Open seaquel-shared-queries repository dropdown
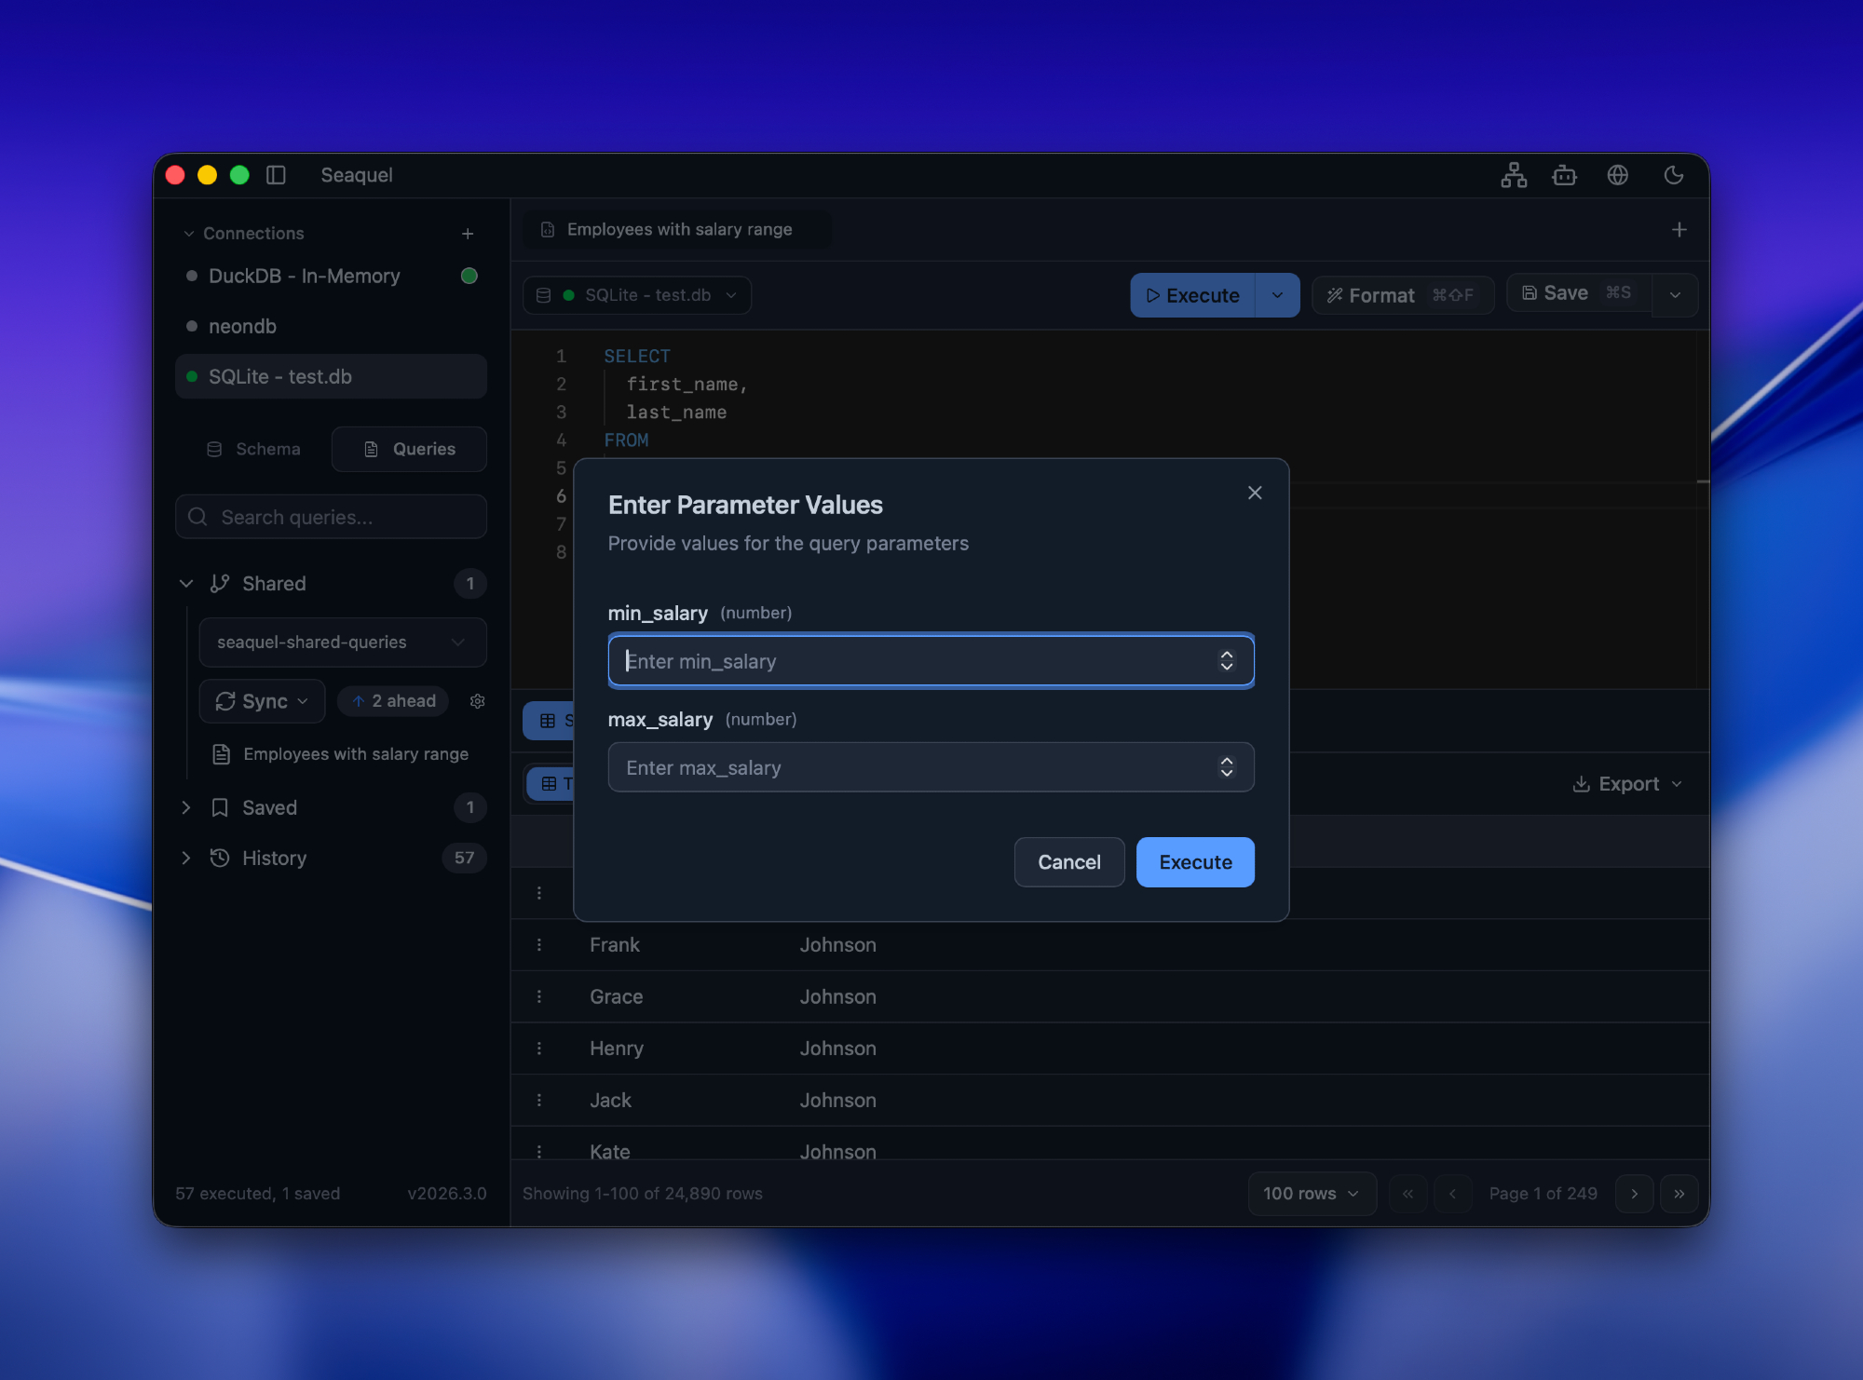1863x1380 pixels. click(342, 643)
